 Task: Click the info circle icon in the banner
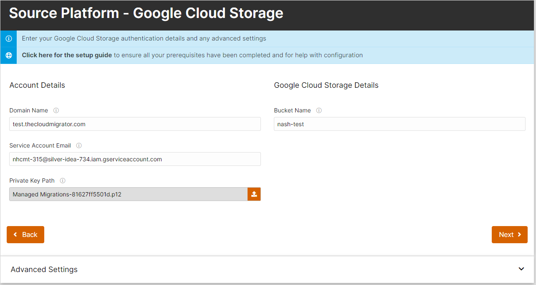pyautogui.click(x=8, y=38)
